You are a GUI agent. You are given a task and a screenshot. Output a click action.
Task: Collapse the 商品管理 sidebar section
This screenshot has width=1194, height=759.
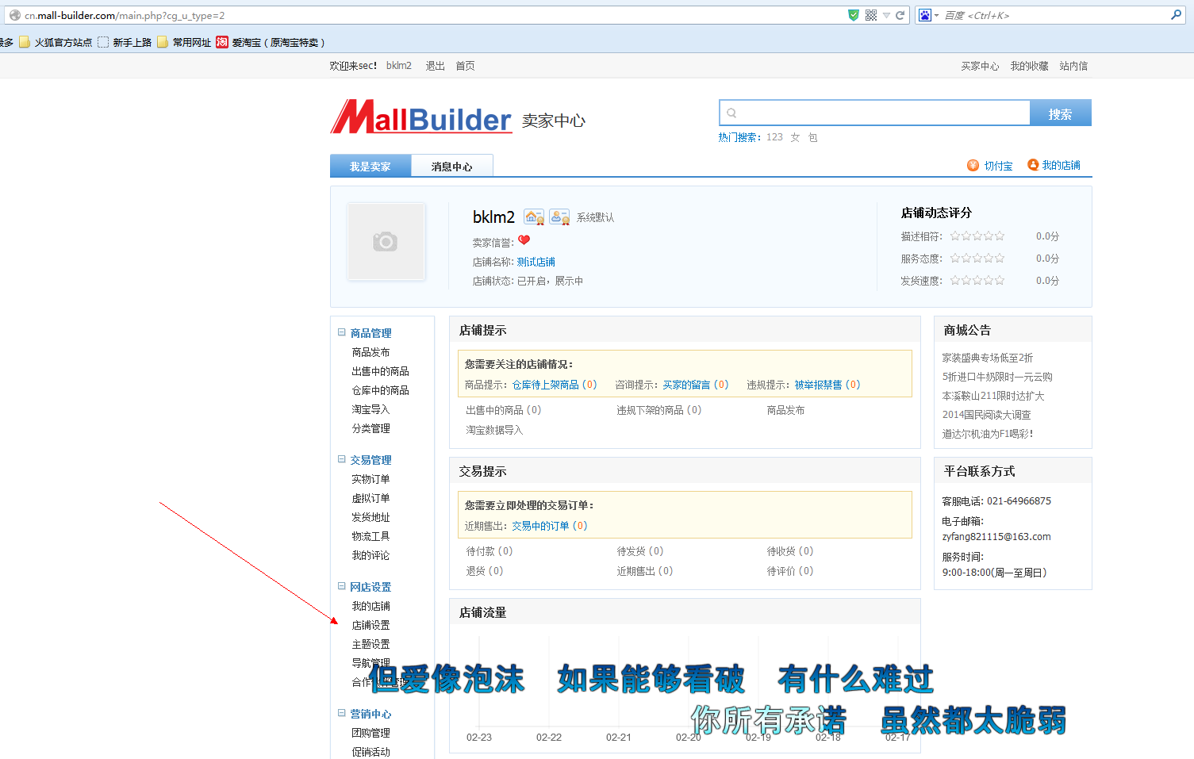(x=342, y=332)
